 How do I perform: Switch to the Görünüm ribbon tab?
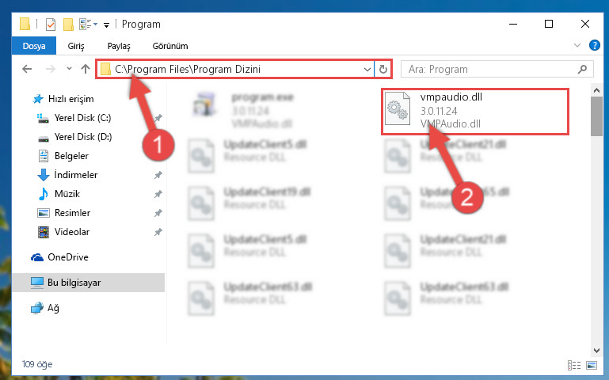coord(170,46)
